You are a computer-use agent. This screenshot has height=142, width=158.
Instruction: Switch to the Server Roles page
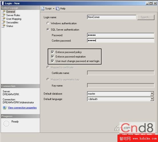click(x=13, y=15)
